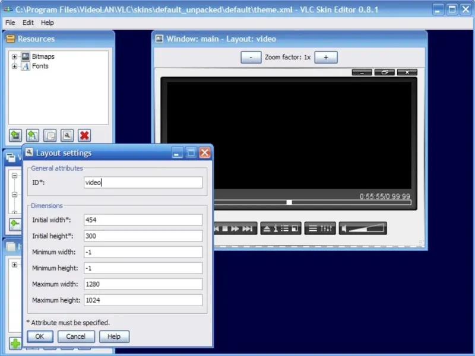
Task: Click the next track button in the preview
Action: [x=247, y=228]
